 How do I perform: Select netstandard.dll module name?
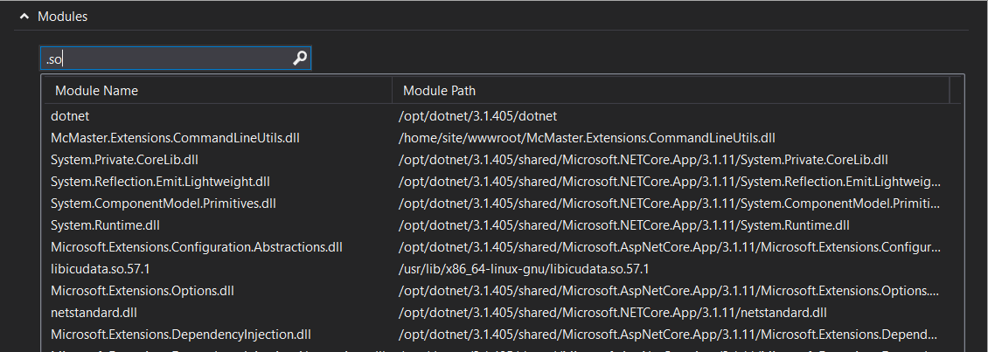point(94,313)
